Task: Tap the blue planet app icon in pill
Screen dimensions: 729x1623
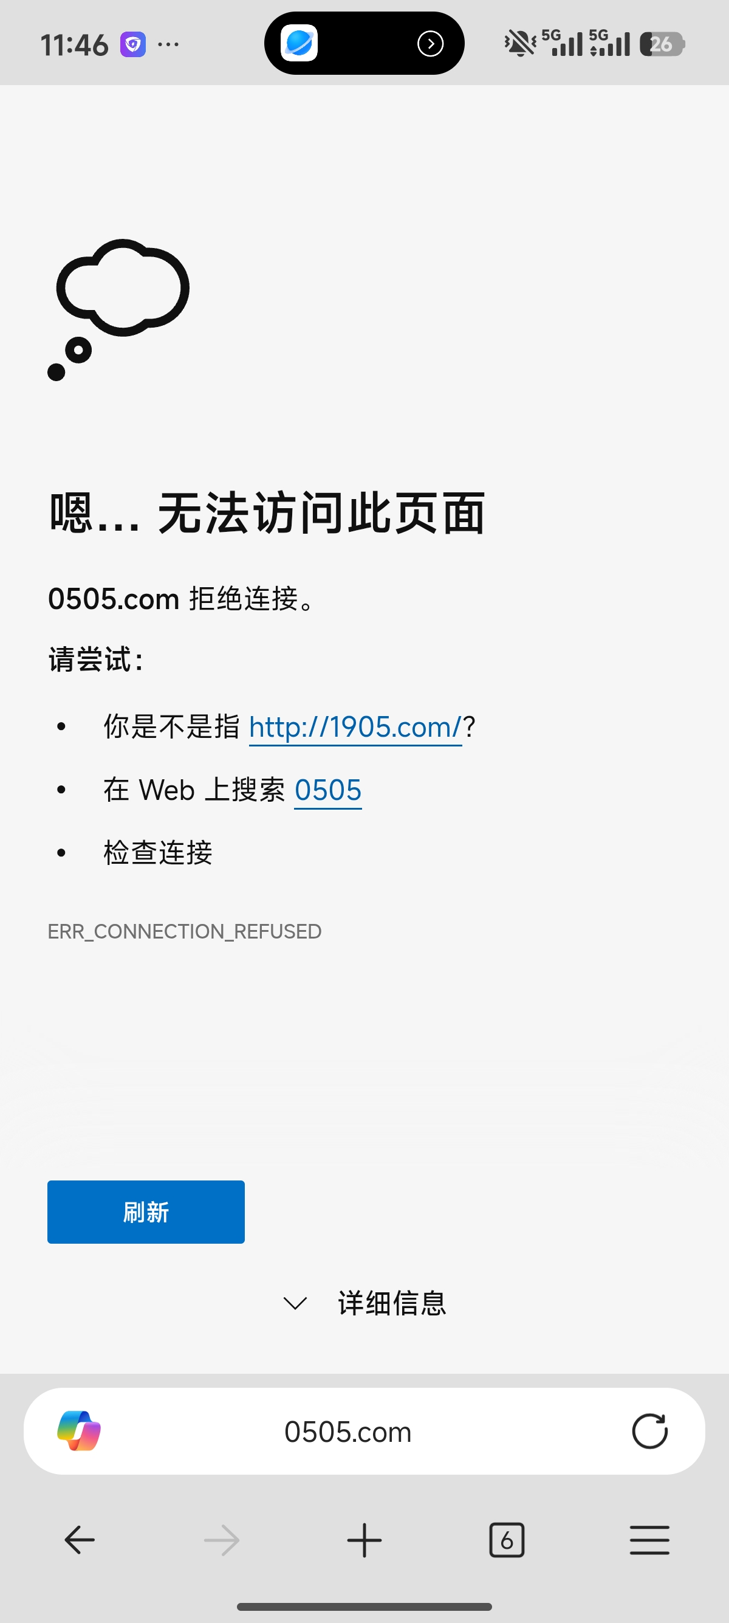Action: click(x=299, y=44)
